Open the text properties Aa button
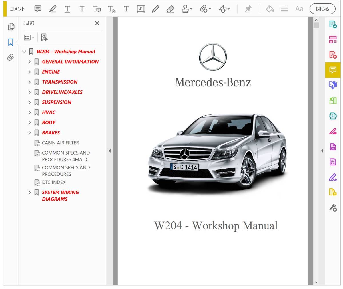Image resolution: width=343 pixels, height=289 pixels. [x=299, y=9]
